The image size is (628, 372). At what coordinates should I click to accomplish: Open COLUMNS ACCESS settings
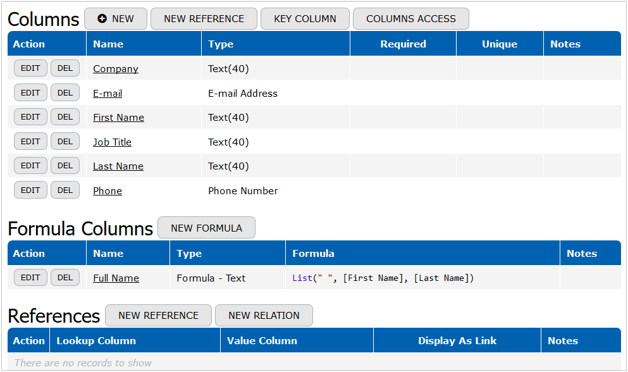(x=411, y=19)
